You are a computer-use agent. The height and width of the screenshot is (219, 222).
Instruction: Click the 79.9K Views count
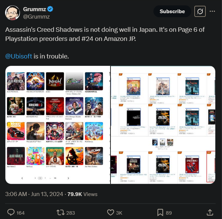click(82, 194)
